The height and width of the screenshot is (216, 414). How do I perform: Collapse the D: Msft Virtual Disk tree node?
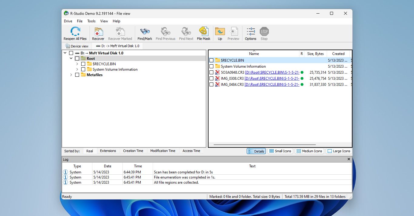[65, 53]
